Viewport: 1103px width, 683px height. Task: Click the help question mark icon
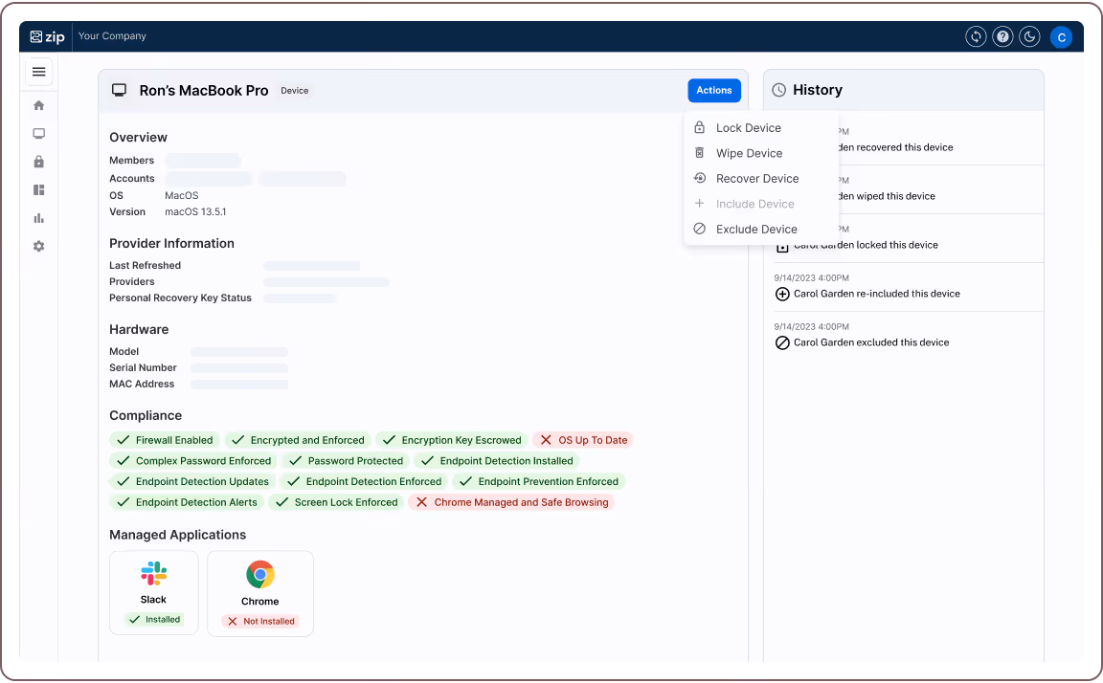pyautogui.click(x=1002, y=36)
